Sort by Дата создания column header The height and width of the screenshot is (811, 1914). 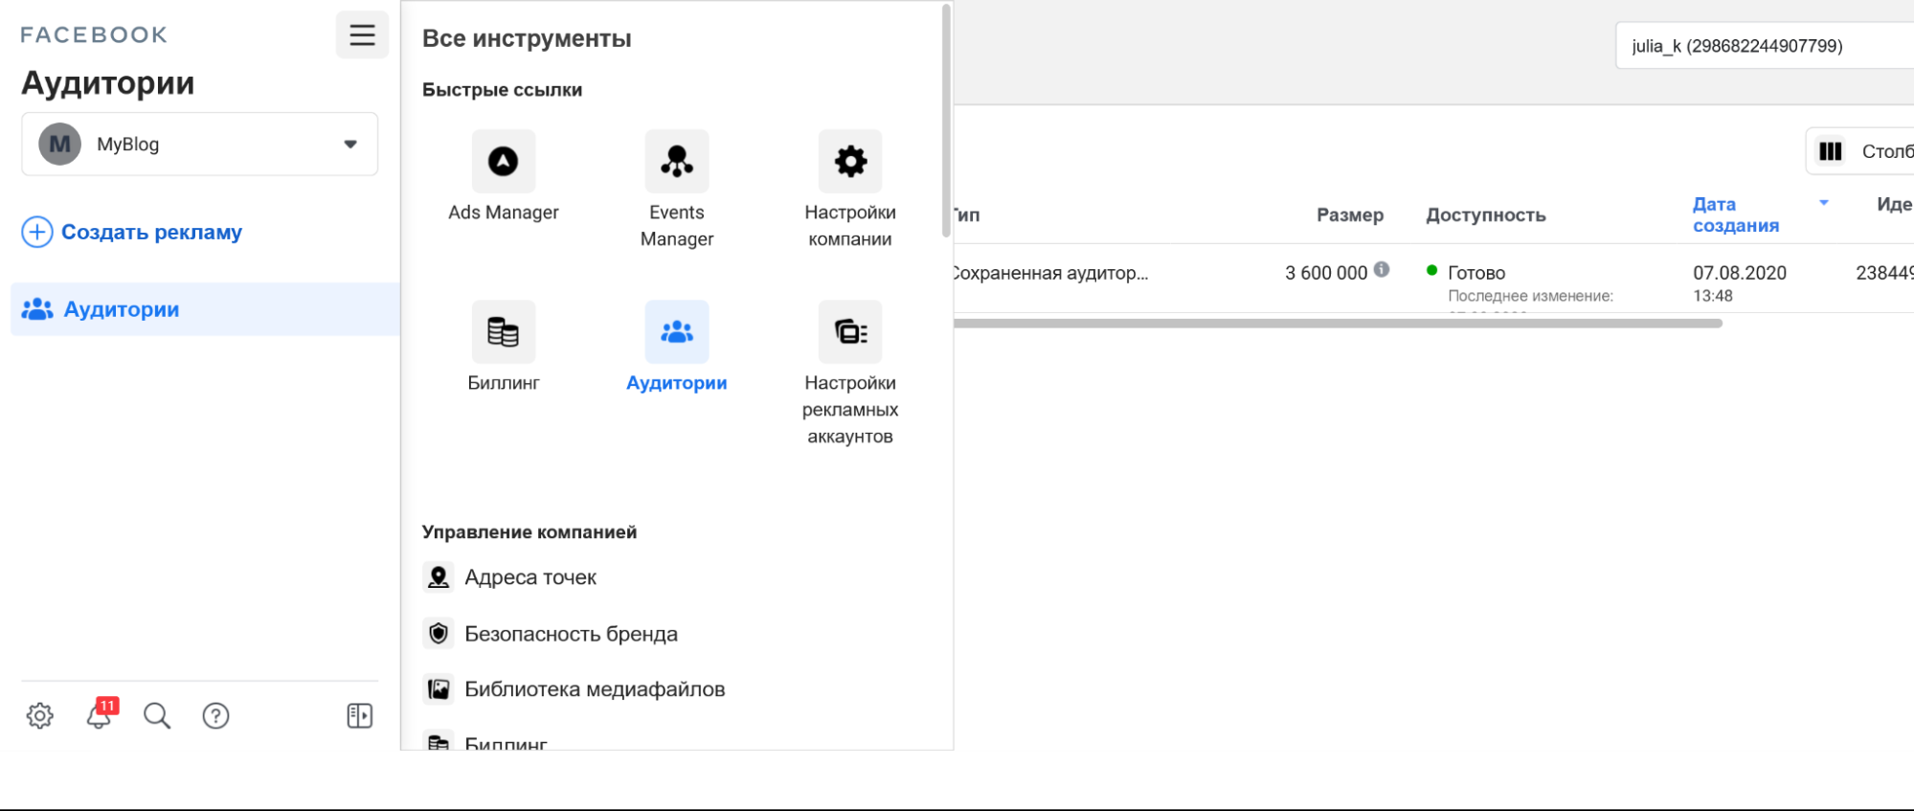coord(1736,214)
